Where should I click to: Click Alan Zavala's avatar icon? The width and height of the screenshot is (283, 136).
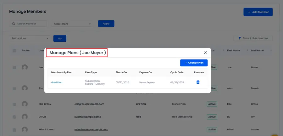pyautogui.click(x=25, y=88)
